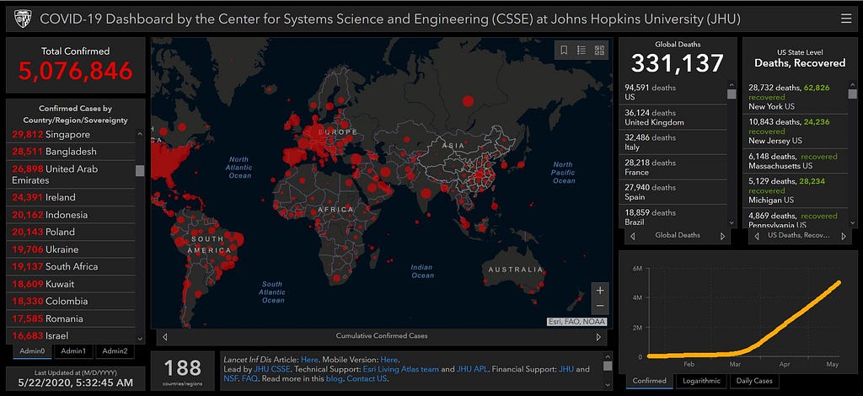The height and width of the screenshot is (396, 863).
Task: Open the JHU APL link
Action: (x=471, y=370)
